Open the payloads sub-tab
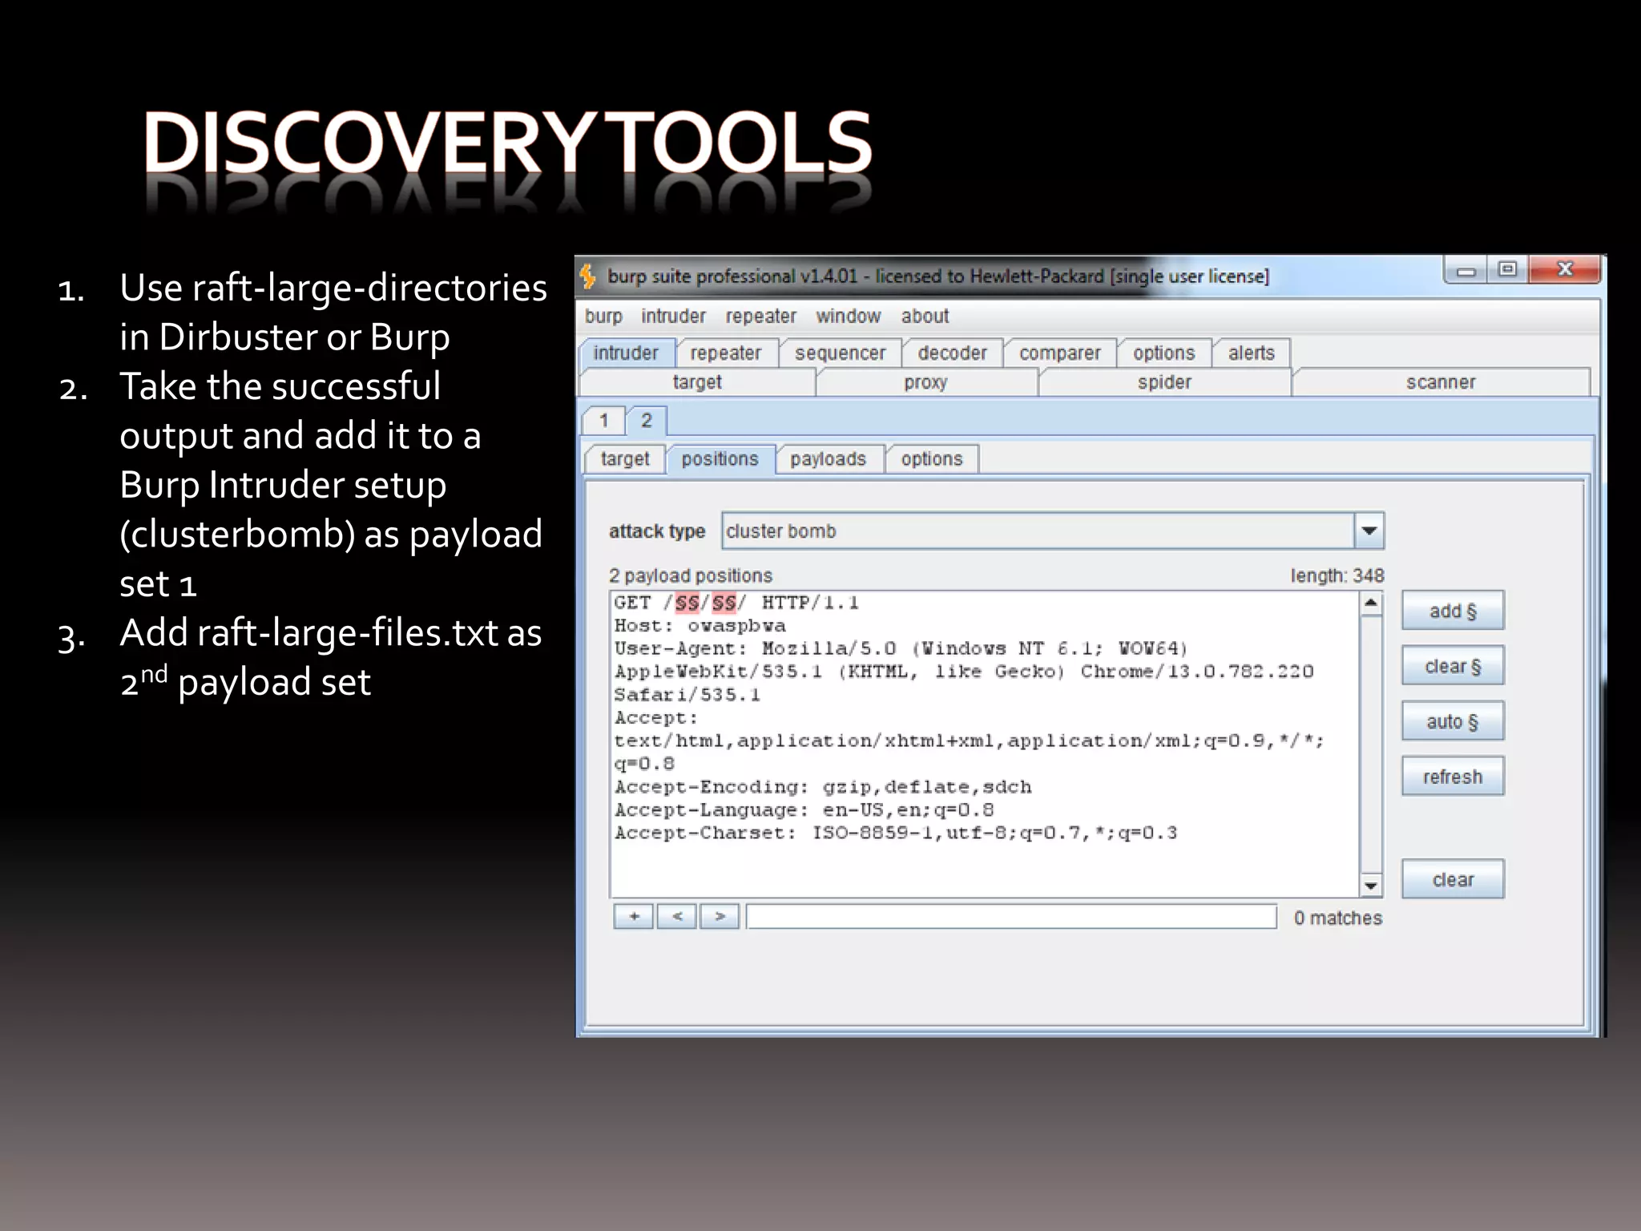The height and width of the screenshot is (1231, 1641). click(829, 459)
